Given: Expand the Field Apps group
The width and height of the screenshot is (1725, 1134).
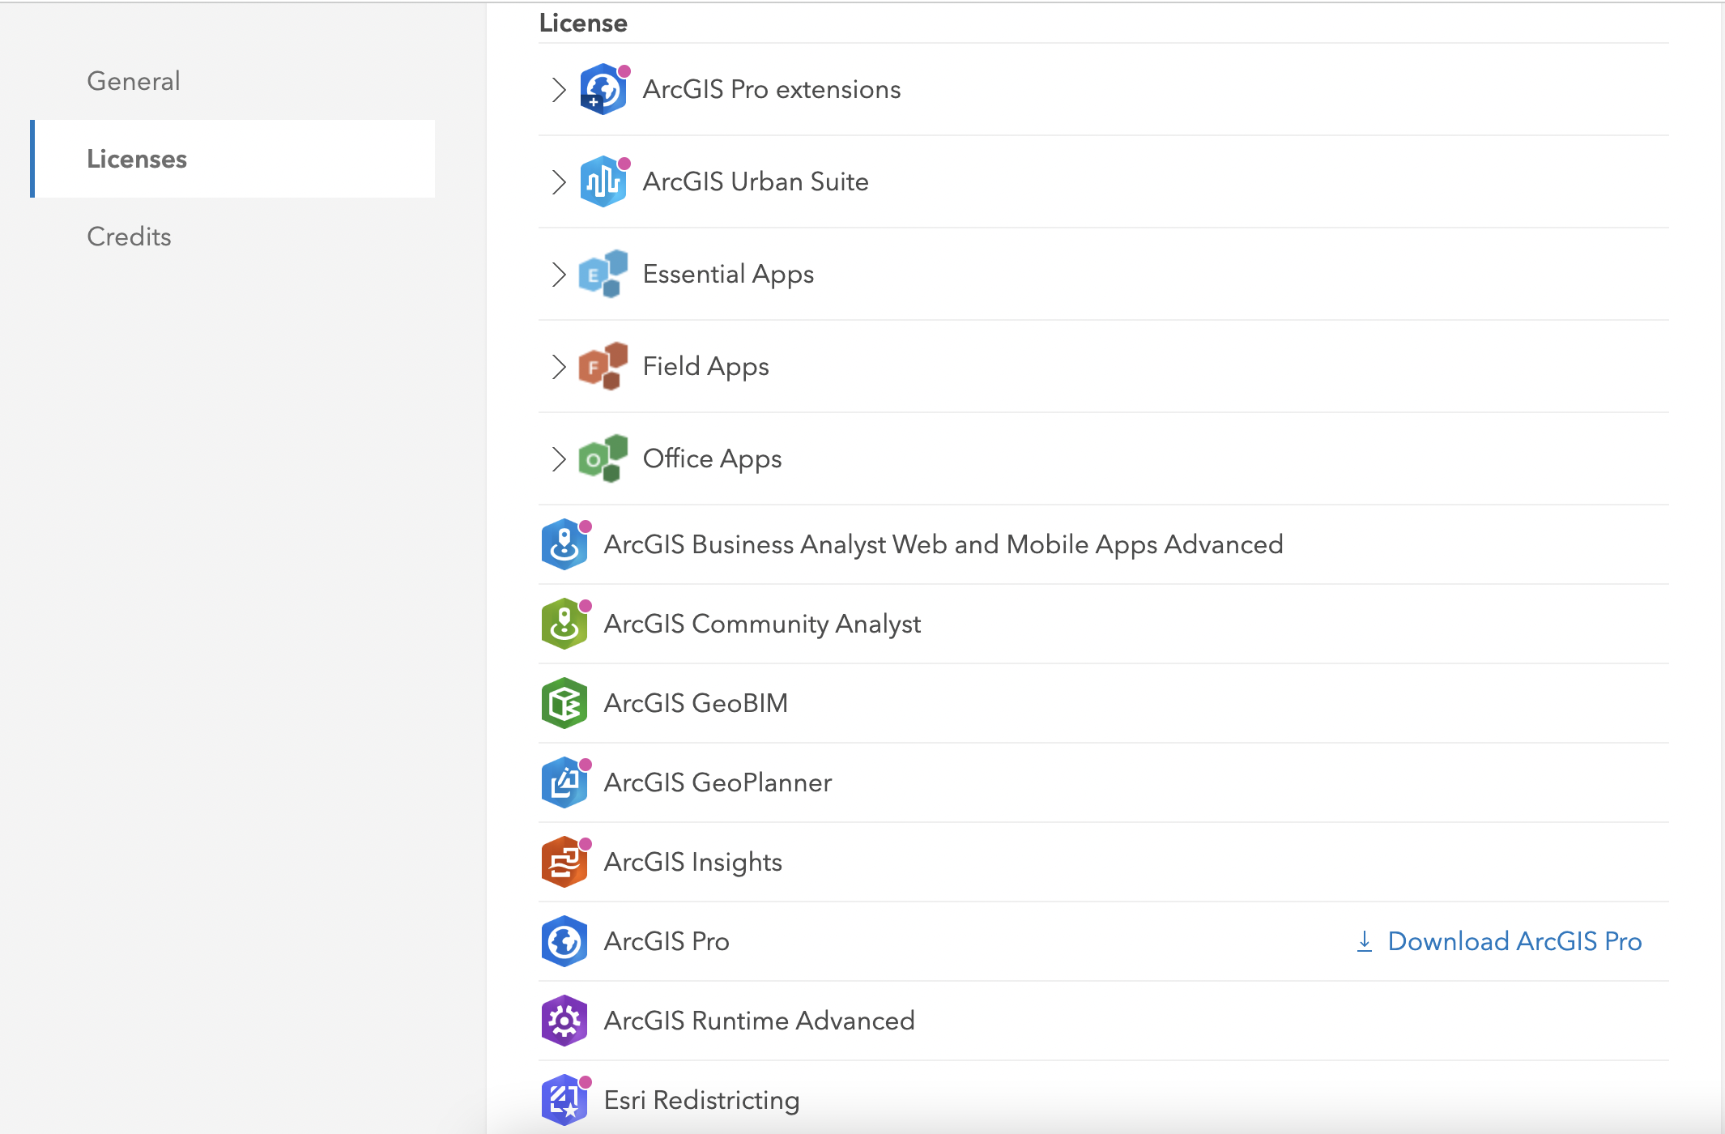Looking at the screenshot, I should pyautogui.click(x=558, y=366).
